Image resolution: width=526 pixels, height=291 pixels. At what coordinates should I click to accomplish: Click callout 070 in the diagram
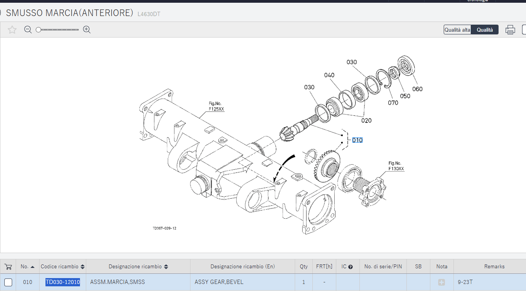[x=393, y=103]
